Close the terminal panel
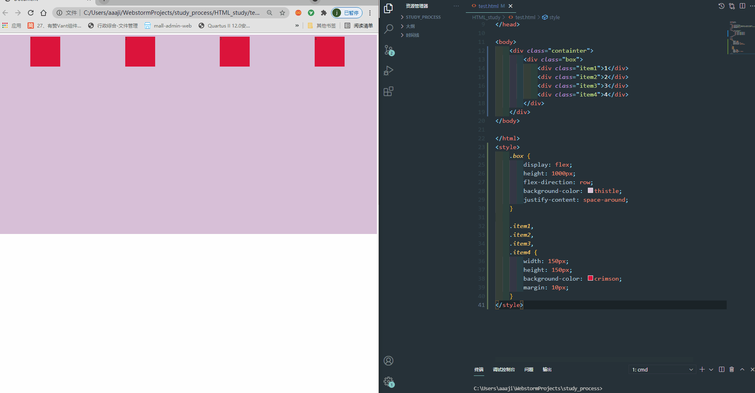This screenshot has width=755, height=393. (752, 369)
